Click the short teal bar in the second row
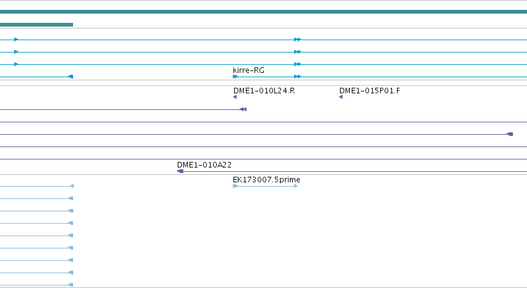The height and width of the screenshot is (288, 527). (37, 25)
